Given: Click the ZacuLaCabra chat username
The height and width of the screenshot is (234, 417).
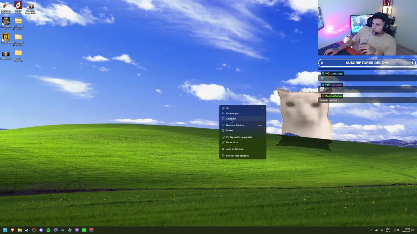Looking at the screenshot, I should coord(333,96).
